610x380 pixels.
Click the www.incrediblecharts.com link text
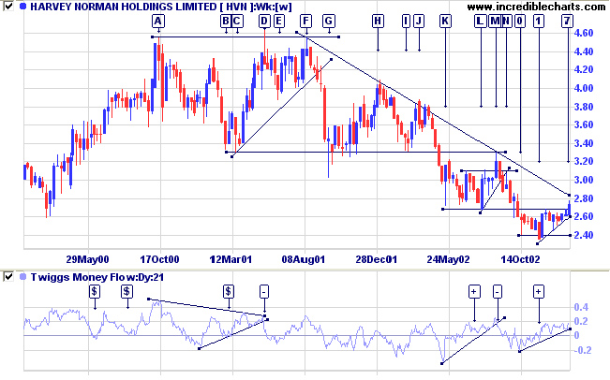tap(536, 7)
